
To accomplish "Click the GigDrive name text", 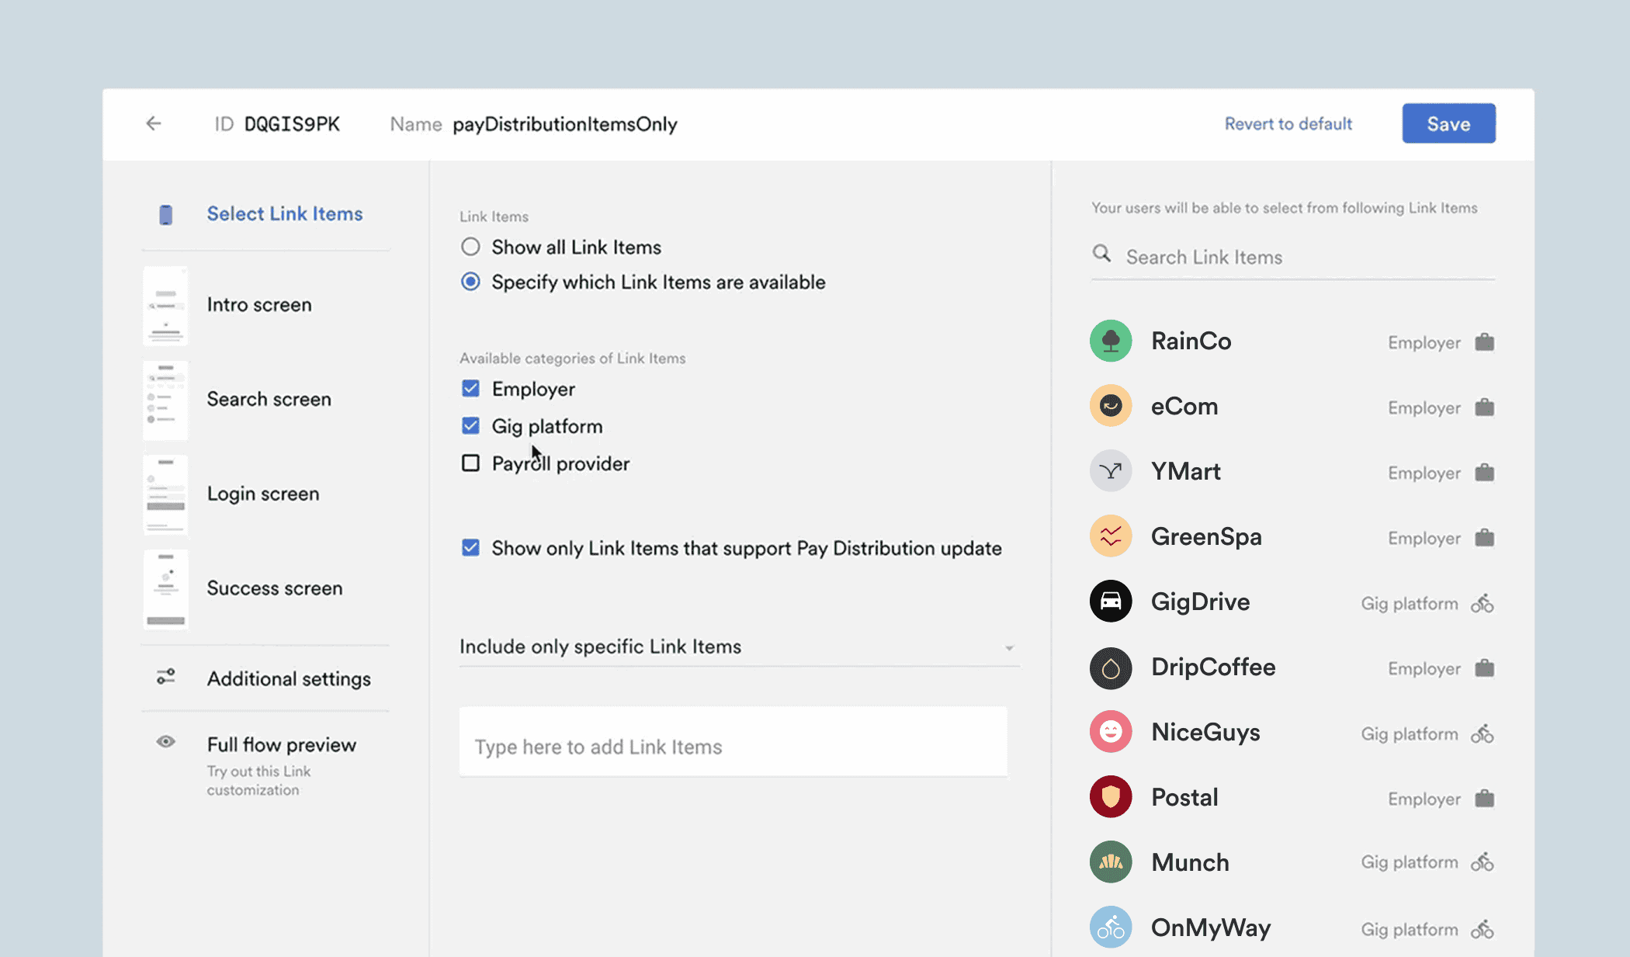I will click(x=1200, y=602).
